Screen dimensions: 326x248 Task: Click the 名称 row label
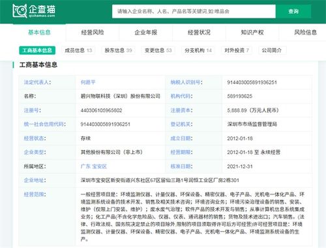coord(30,96)
